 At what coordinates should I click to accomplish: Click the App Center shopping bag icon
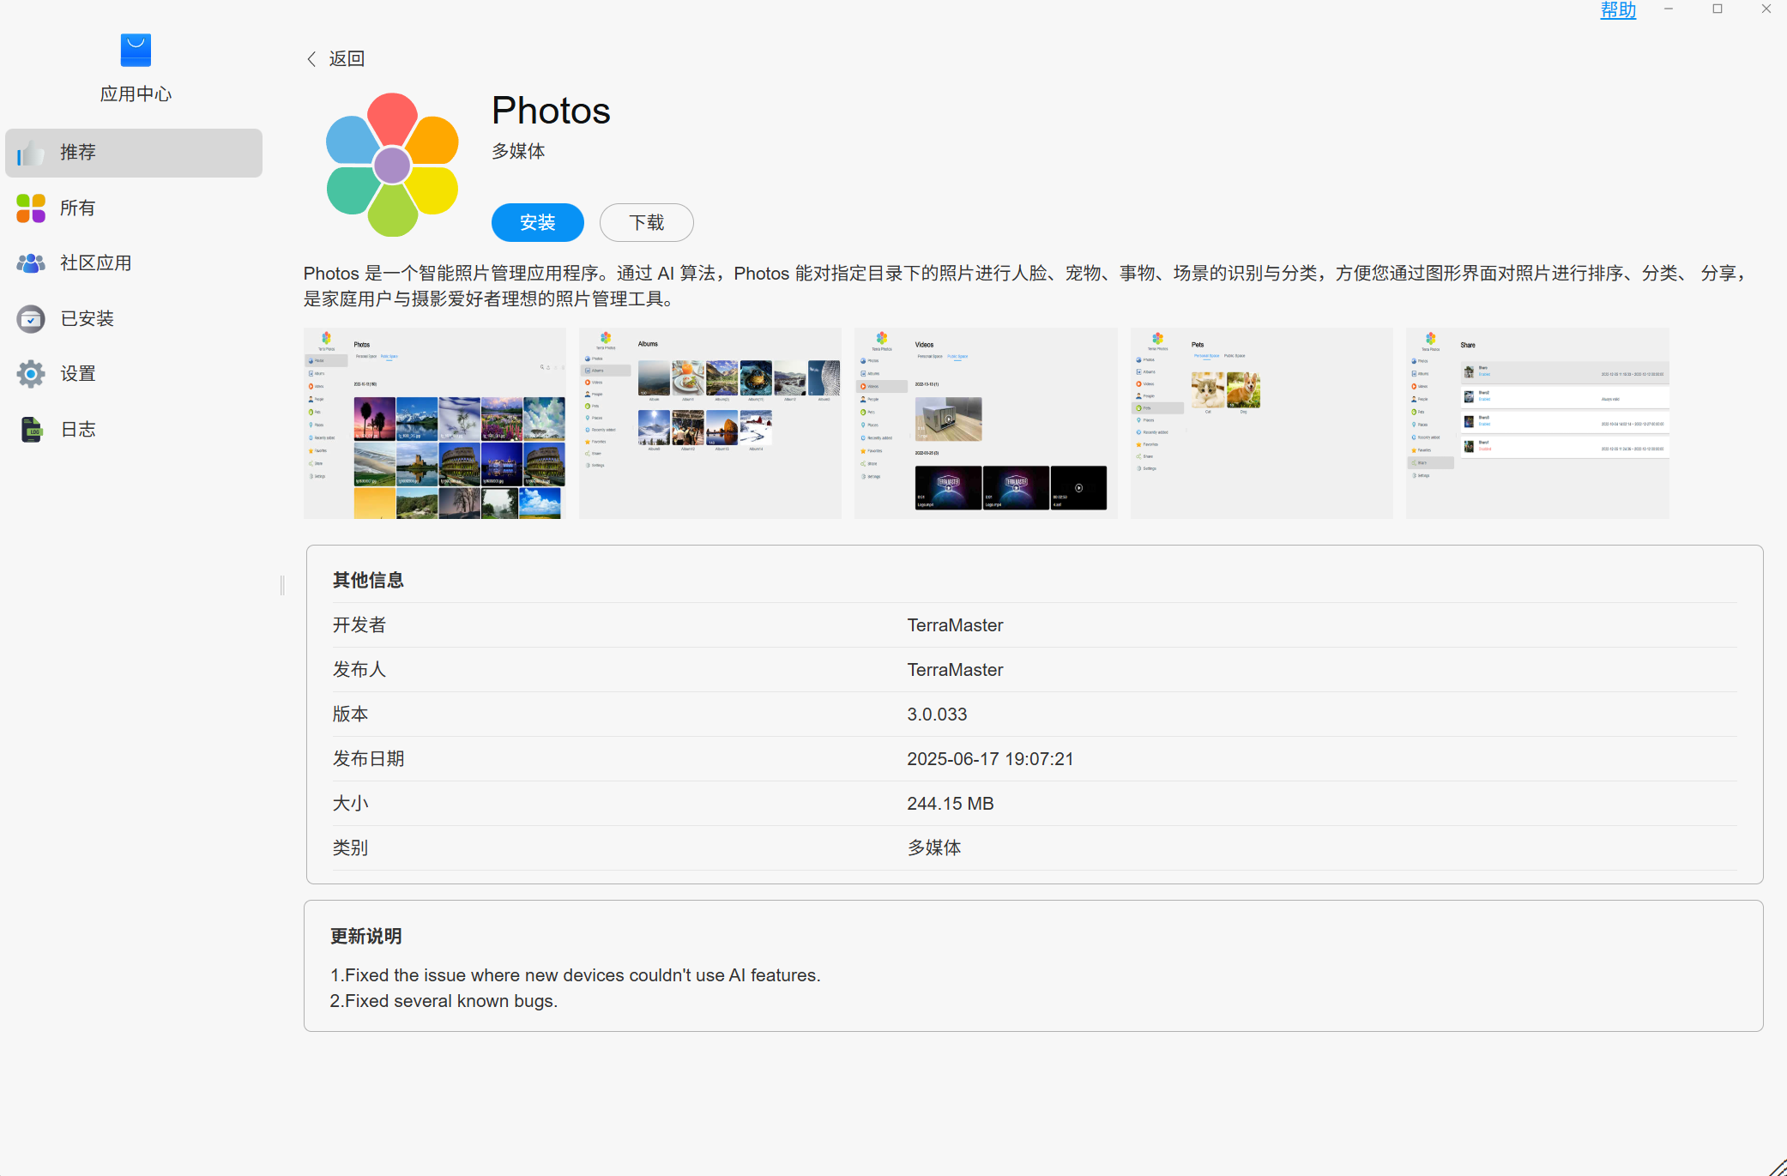coord(136,51)
